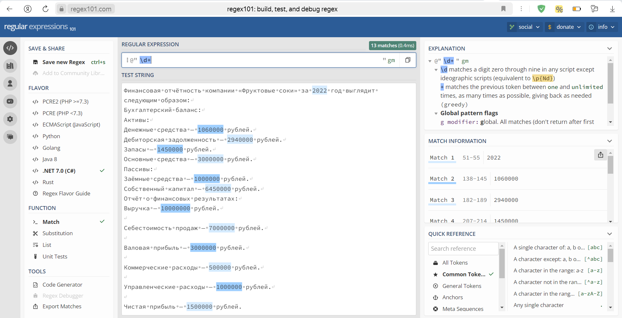The width and height of the screenshot is (622, 318).
Task: Open the community library sidebar icon
Action: pos(10,66)
